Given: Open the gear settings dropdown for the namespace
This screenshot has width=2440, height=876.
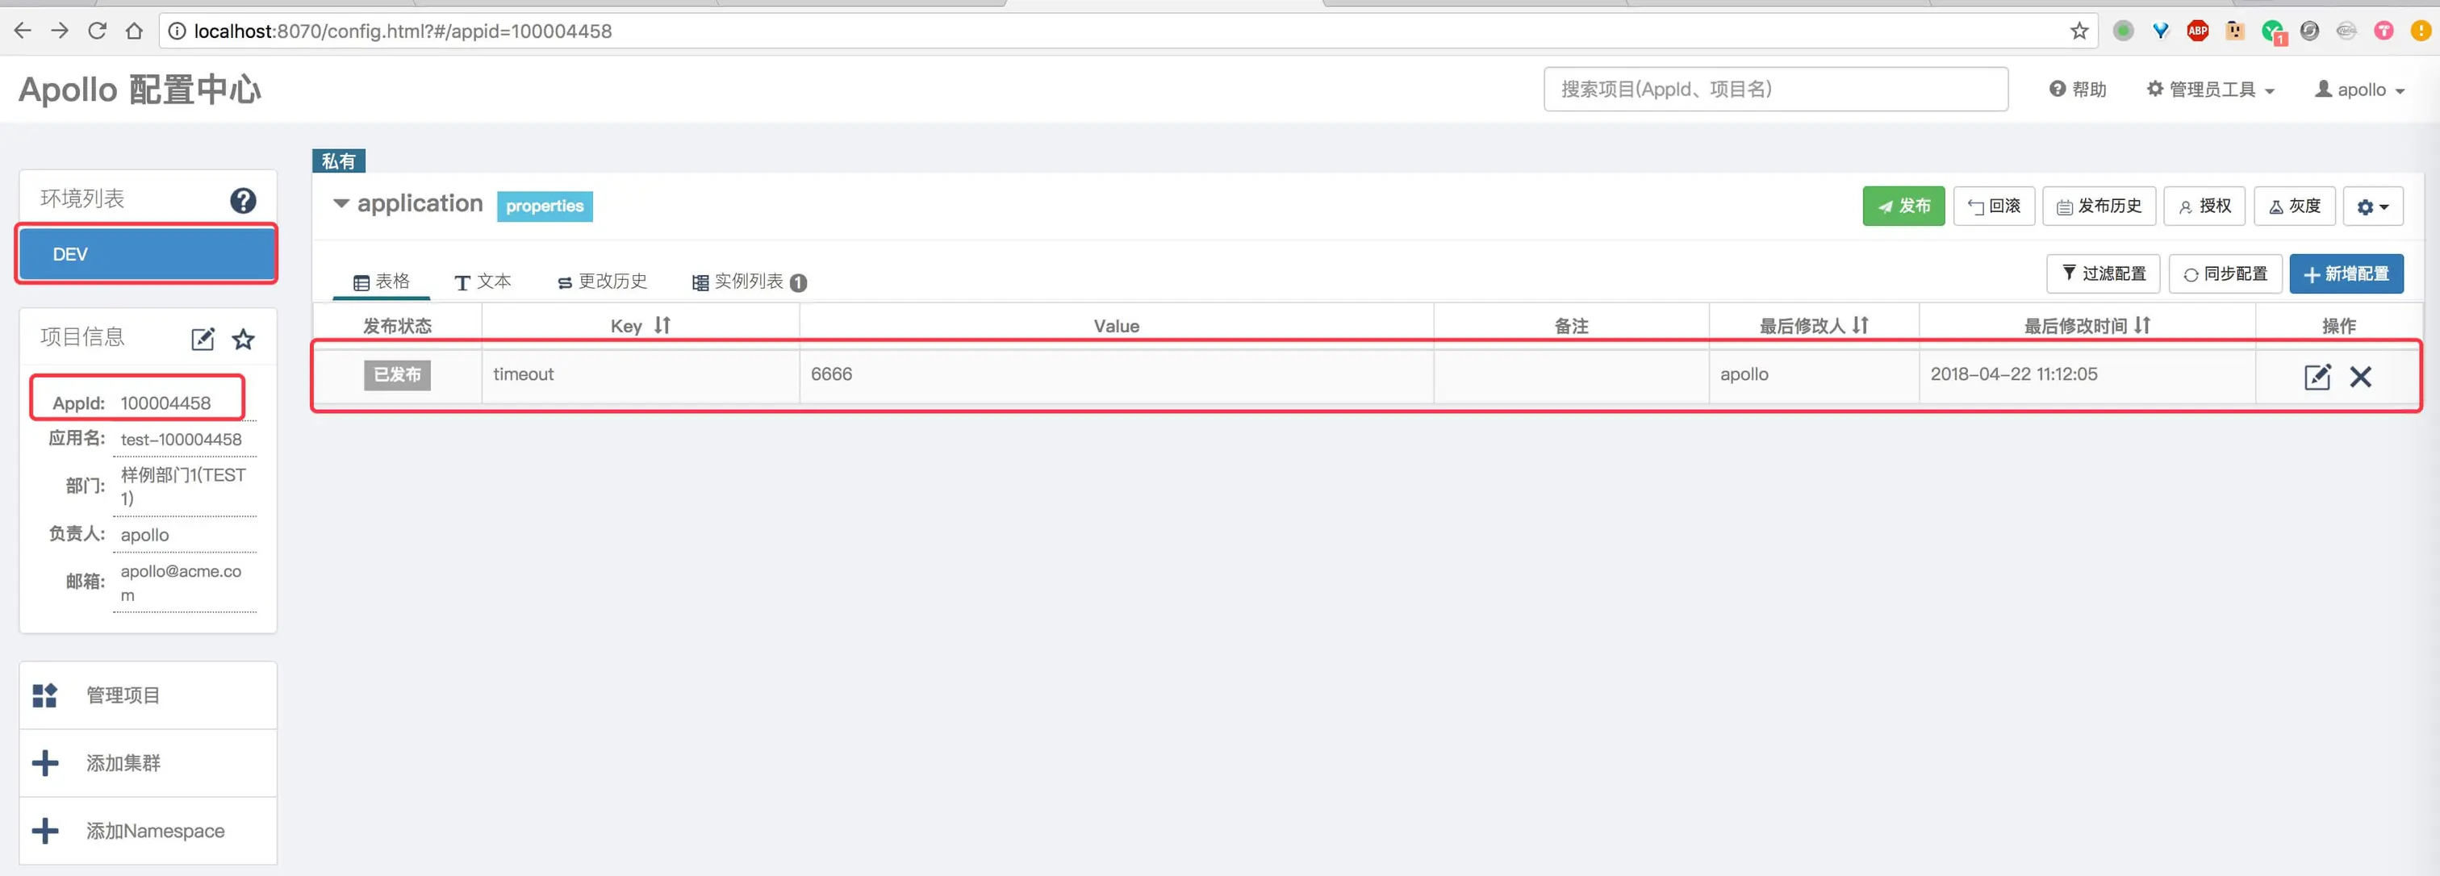Looking at the screenshot, I should coord(2371,206).
